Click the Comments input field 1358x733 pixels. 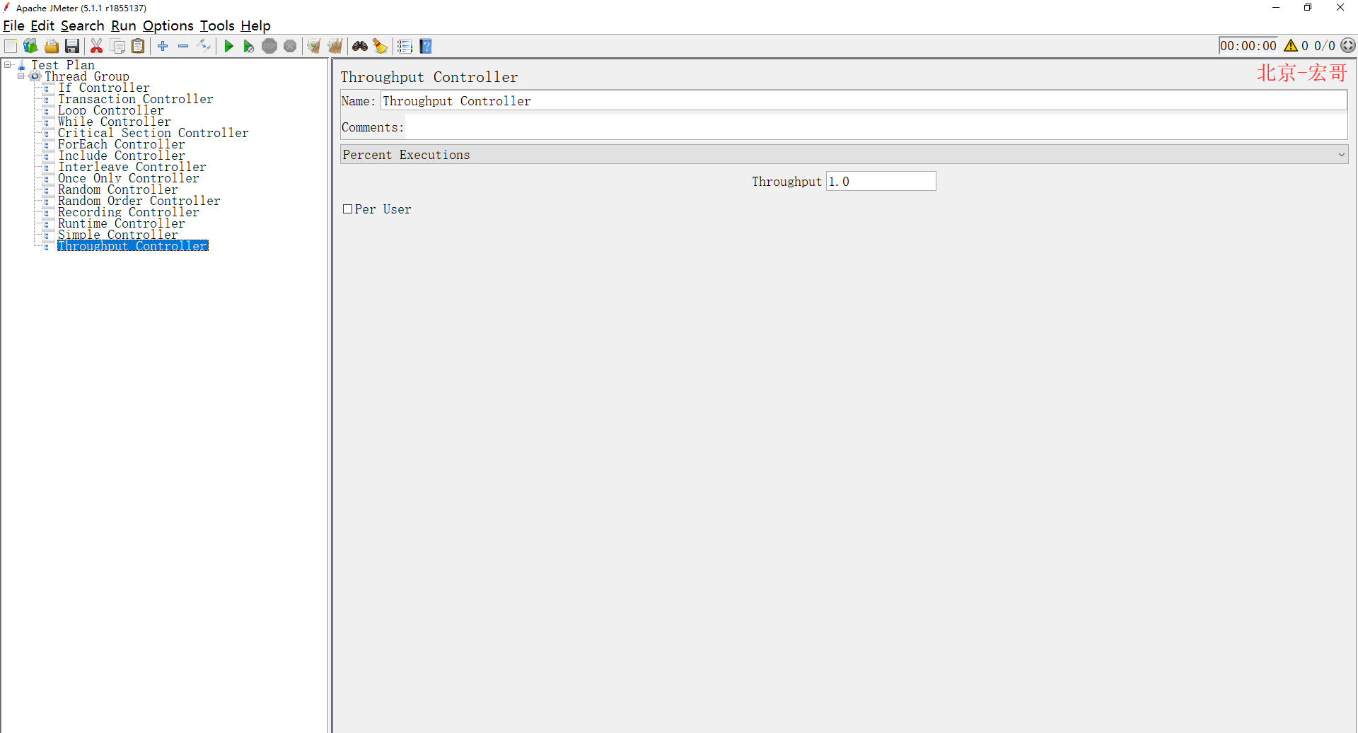point(876,127)
